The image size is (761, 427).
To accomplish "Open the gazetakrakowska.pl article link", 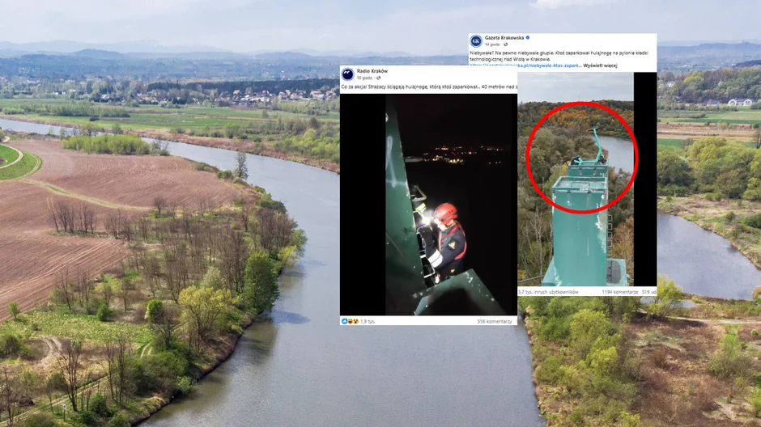I will (x=524, y=66).
